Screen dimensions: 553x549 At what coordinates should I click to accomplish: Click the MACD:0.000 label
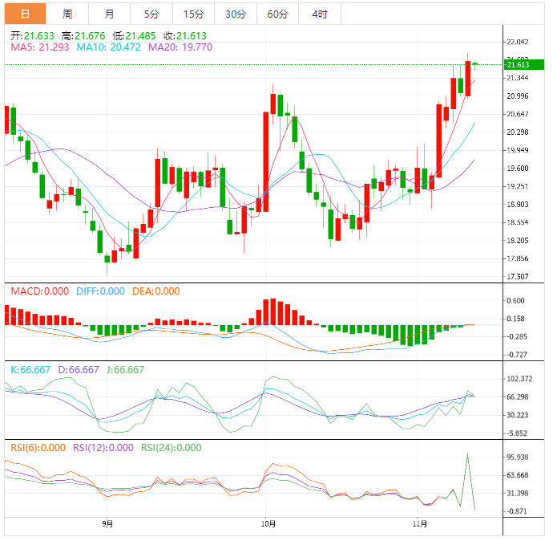point(40,291)
